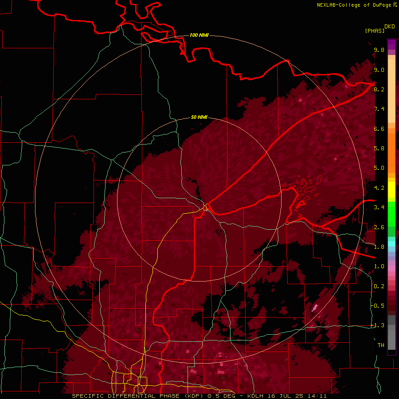Click the 0.2 value on the color scale
Viewport: 399px width, 399px height.
coord(379,286)
